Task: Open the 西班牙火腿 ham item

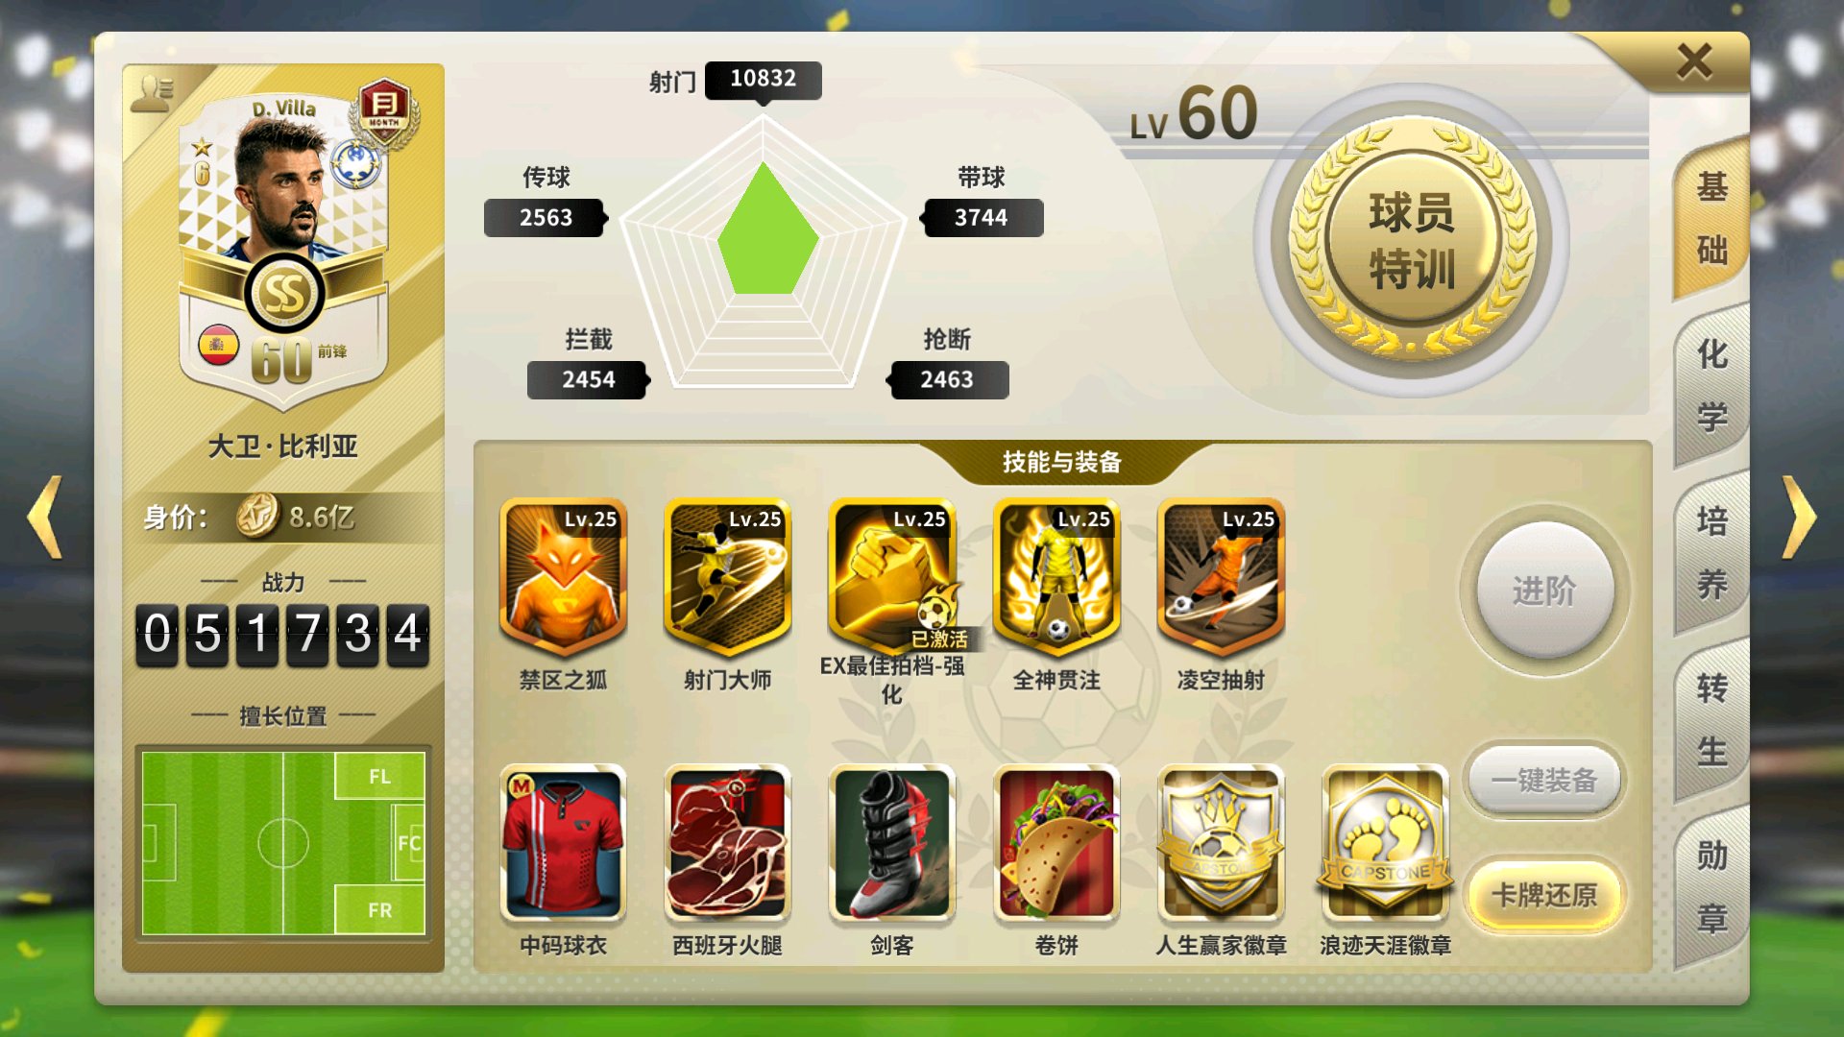Action: [x=727, y=843]
